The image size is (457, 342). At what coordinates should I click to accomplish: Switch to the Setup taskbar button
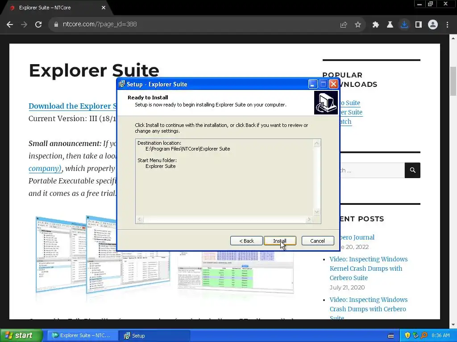[154, 335]
